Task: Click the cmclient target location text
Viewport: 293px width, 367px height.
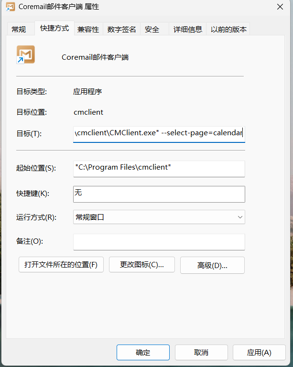Action: (88, 112)
